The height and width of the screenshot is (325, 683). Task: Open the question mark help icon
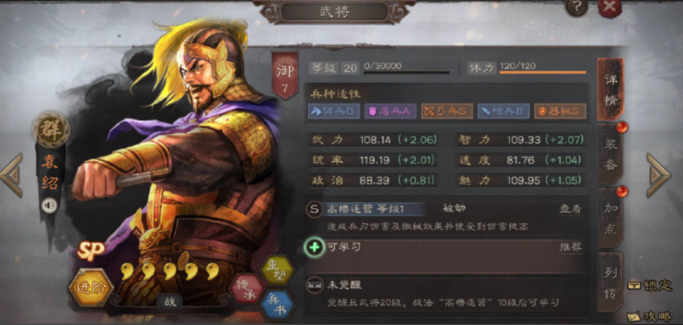coord(577,7)
